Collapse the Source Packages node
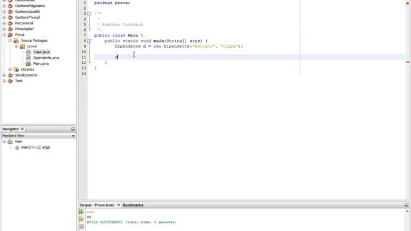 point(10,40)
